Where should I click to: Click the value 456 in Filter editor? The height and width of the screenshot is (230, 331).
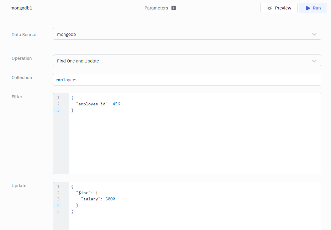coord(116,104)
